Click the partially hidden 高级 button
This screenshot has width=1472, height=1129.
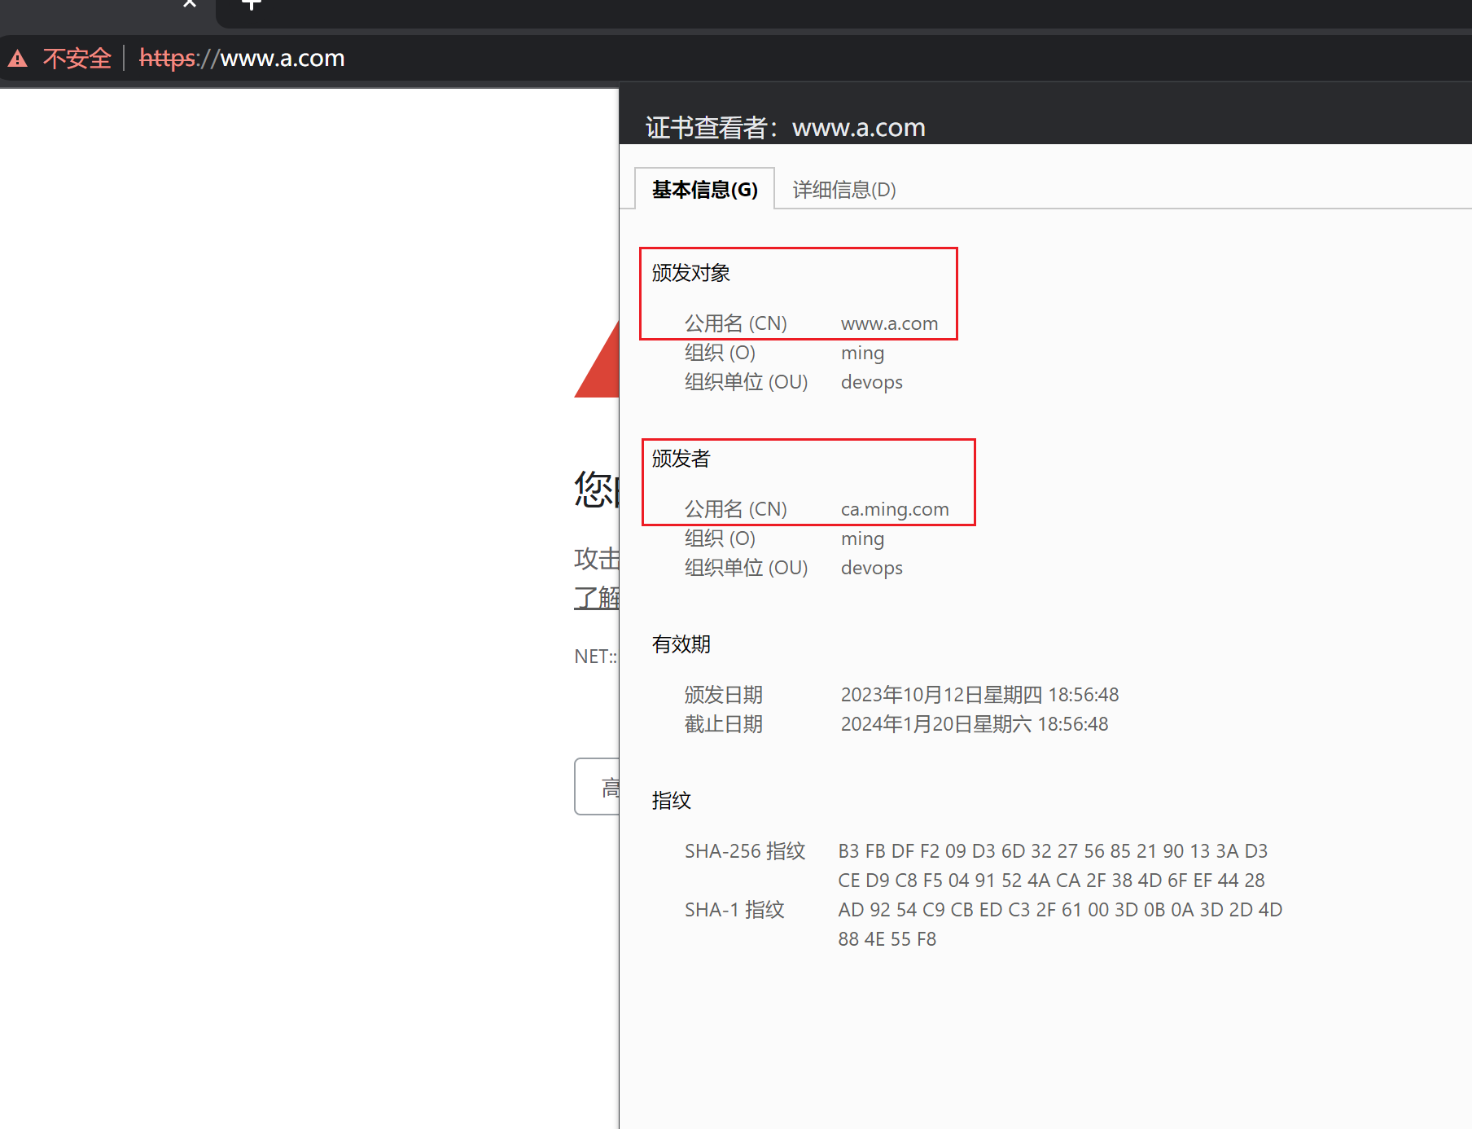click(598, 787)
